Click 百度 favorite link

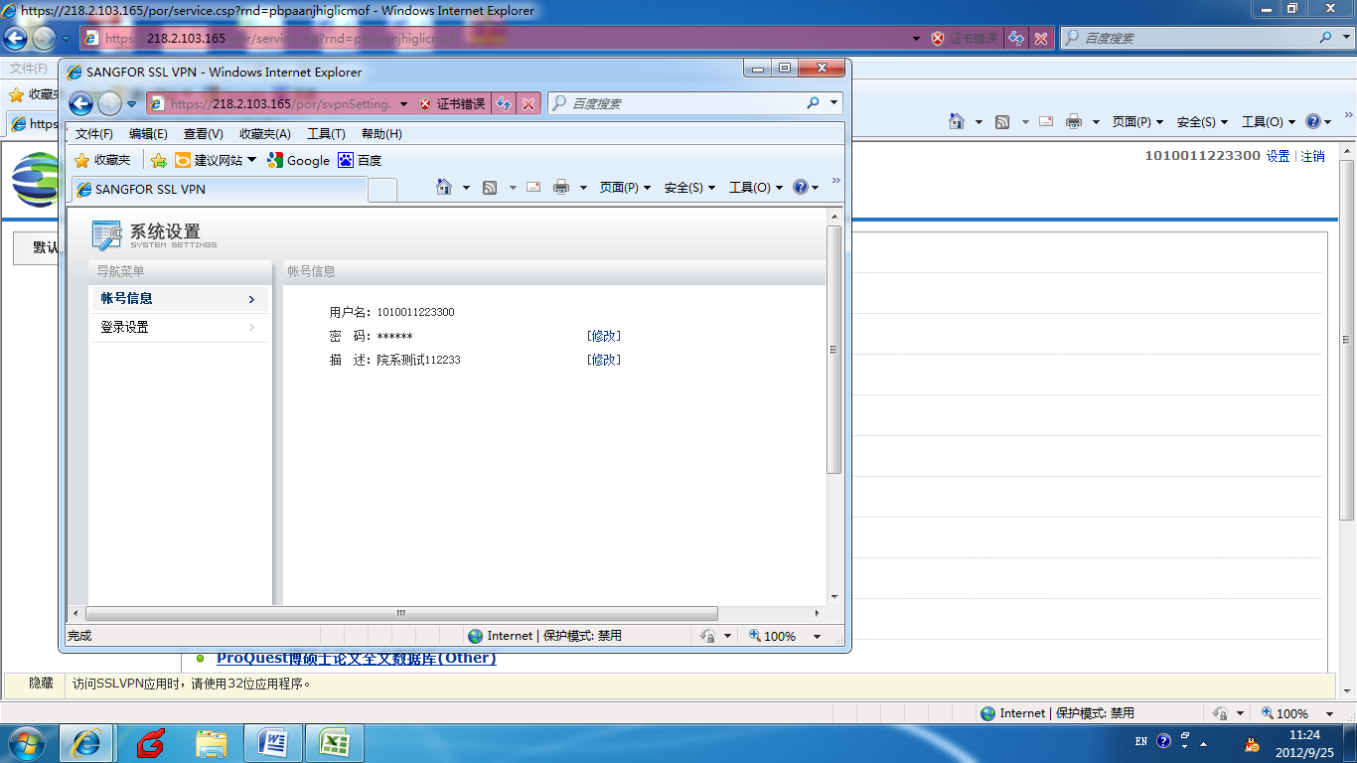tap(360, 160)
